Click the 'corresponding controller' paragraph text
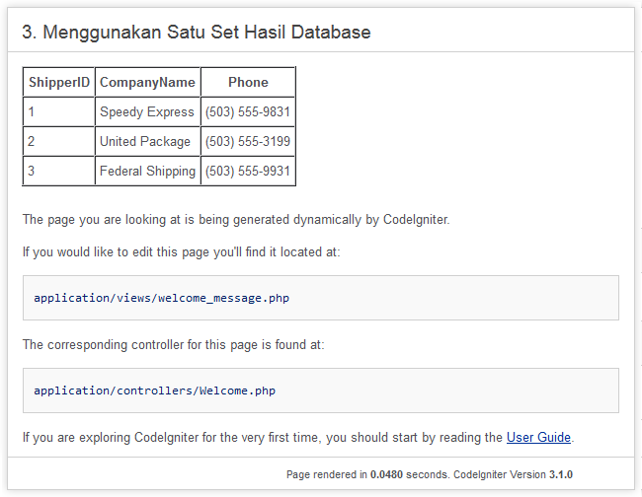The image size is (642, 497). click(x=173, y=344)
